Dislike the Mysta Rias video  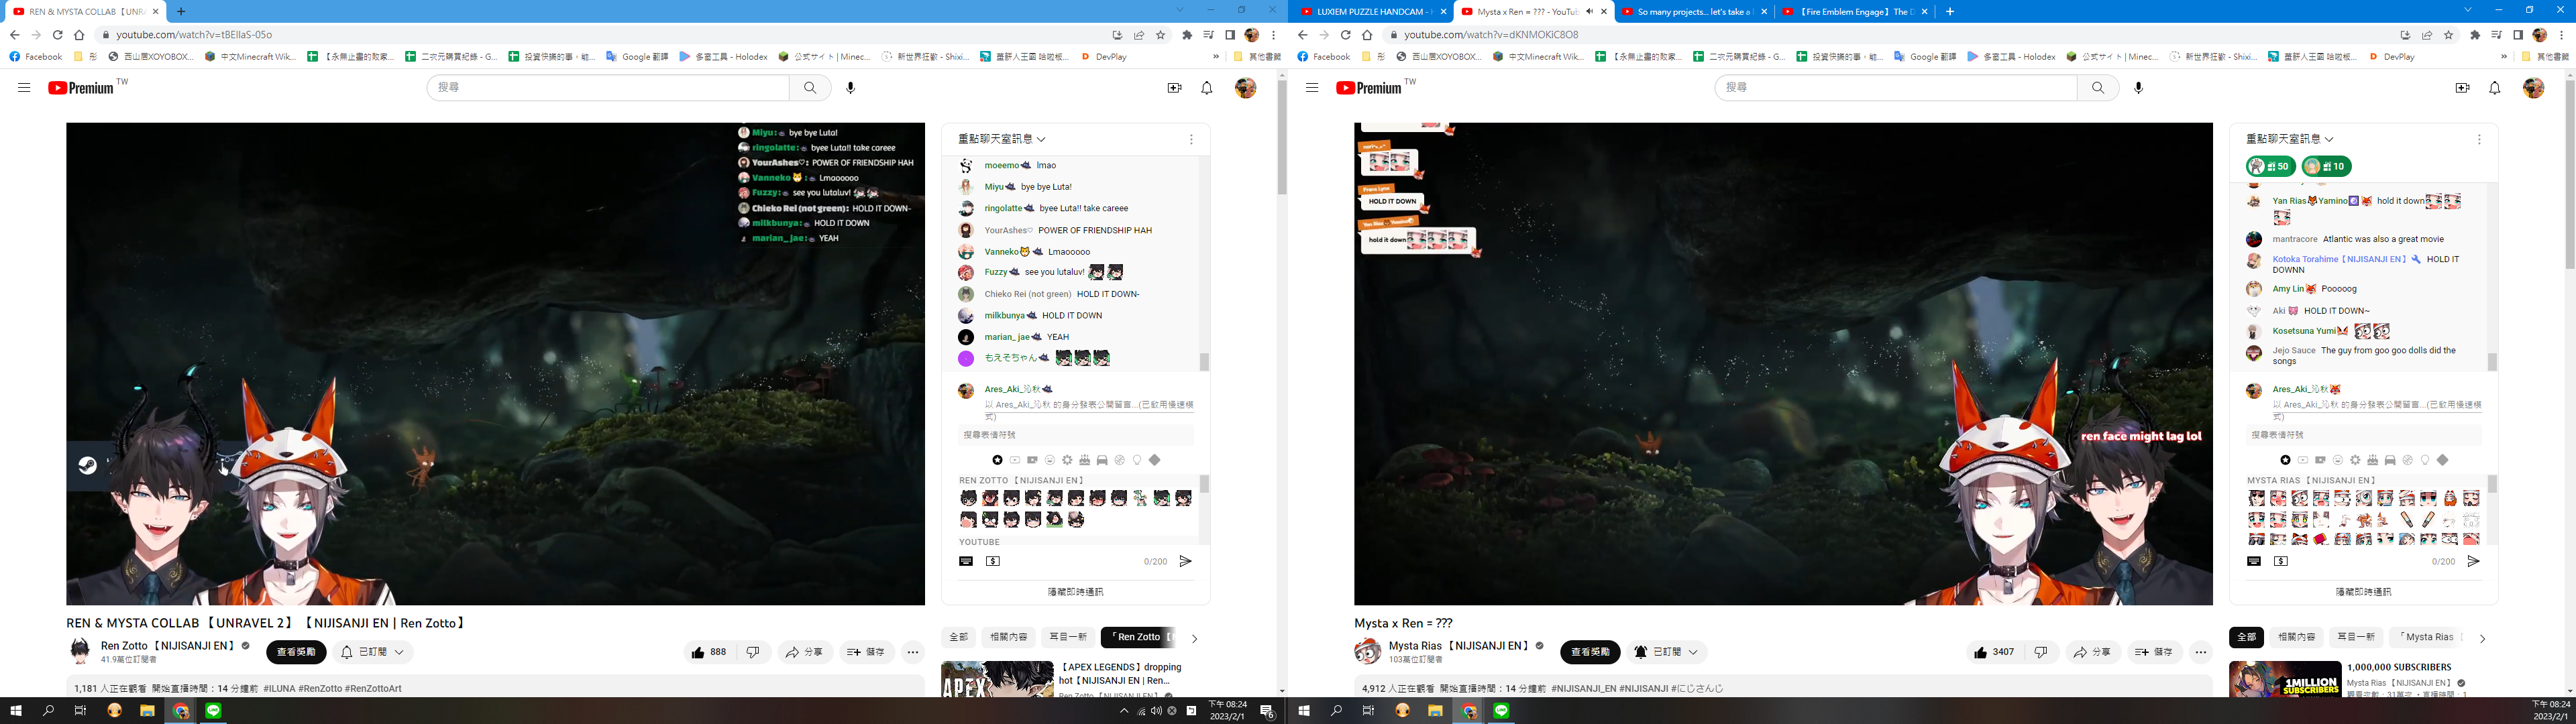click(2041, 652)
